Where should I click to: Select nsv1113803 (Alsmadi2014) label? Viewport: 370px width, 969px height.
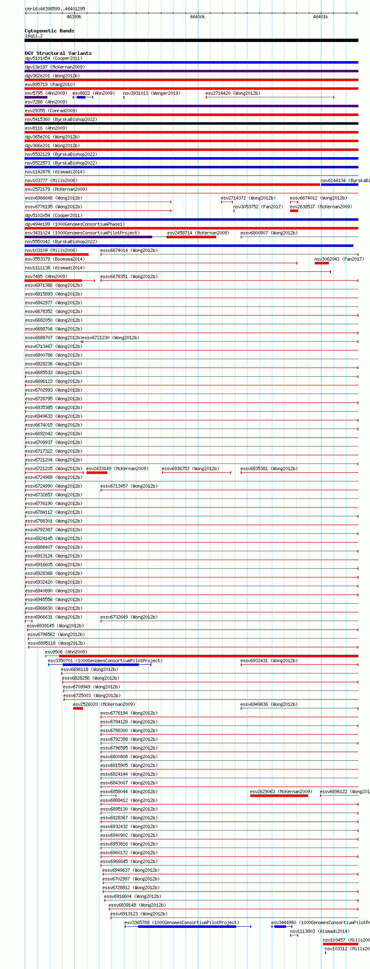point(320,931)
